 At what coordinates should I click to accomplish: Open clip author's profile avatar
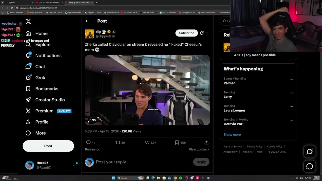pos(89,34)
